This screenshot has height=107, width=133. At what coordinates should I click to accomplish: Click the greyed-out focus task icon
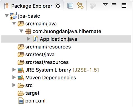pos(93,6)
